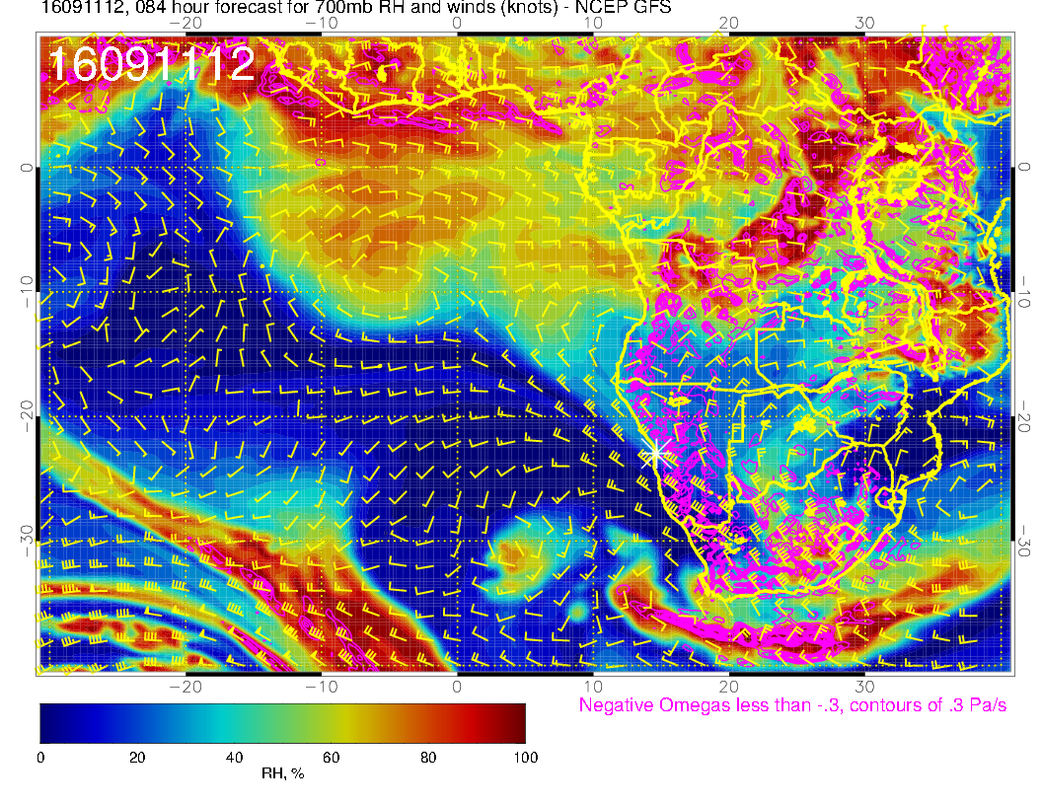Click the 10 longitude label on top axis
This screenshot has height=805, width=1042.
[x=593, y=23]
